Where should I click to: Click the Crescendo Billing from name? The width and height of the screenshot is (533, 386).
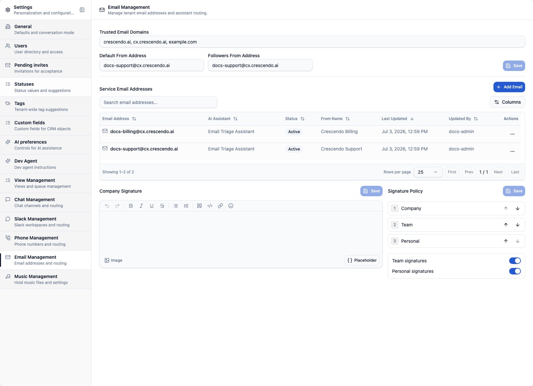[x=339, y=132]
